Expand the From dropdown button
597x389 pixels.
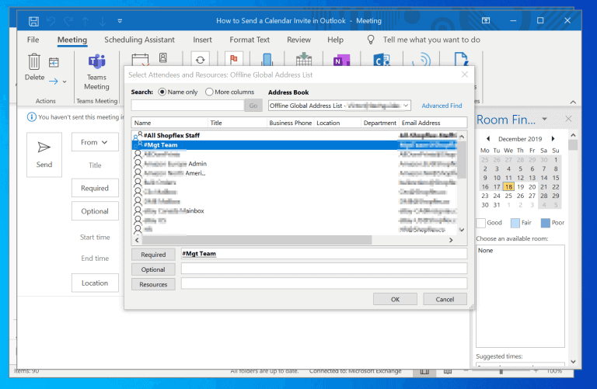point(94,142)
